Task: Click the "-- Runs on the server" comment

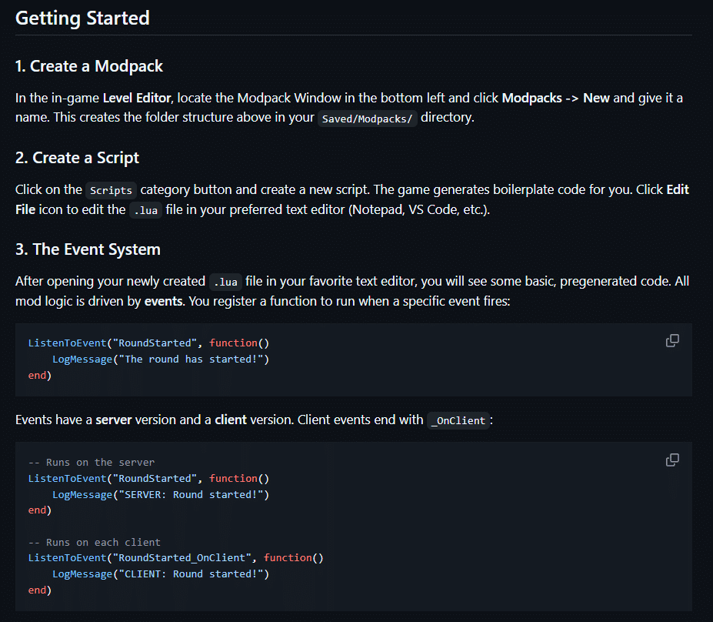Action: point(92,463)
